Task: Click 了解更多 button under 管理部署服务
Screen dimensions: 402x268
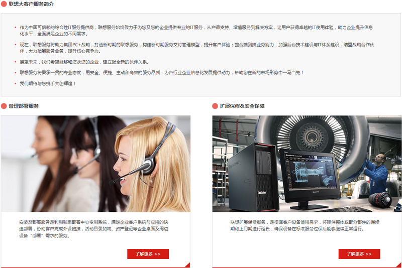Action: coord(148,254)
